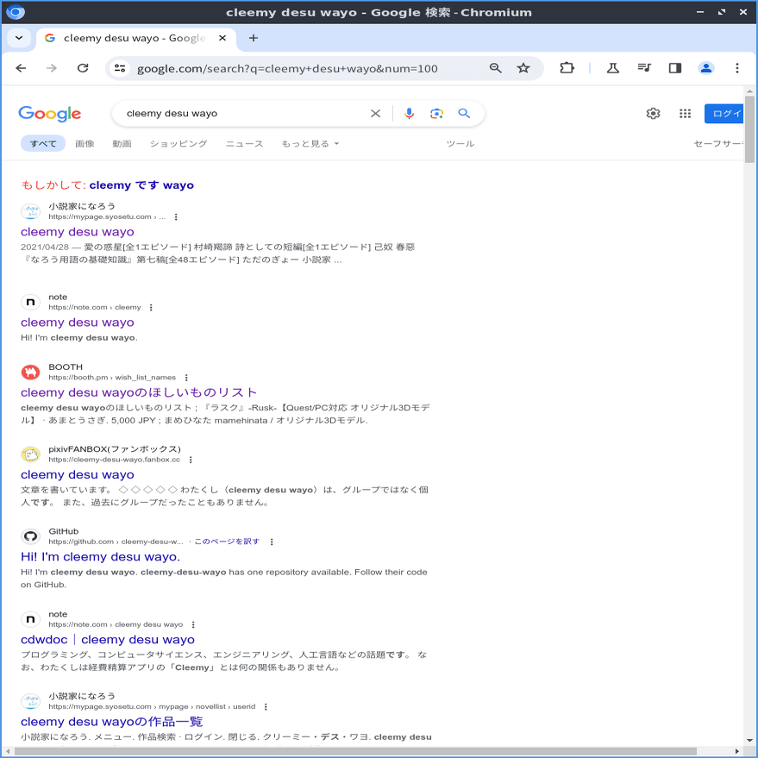The image size is (758, 758).
Task: Click the GitHub site favicon
Action: (x=30, y=536)
